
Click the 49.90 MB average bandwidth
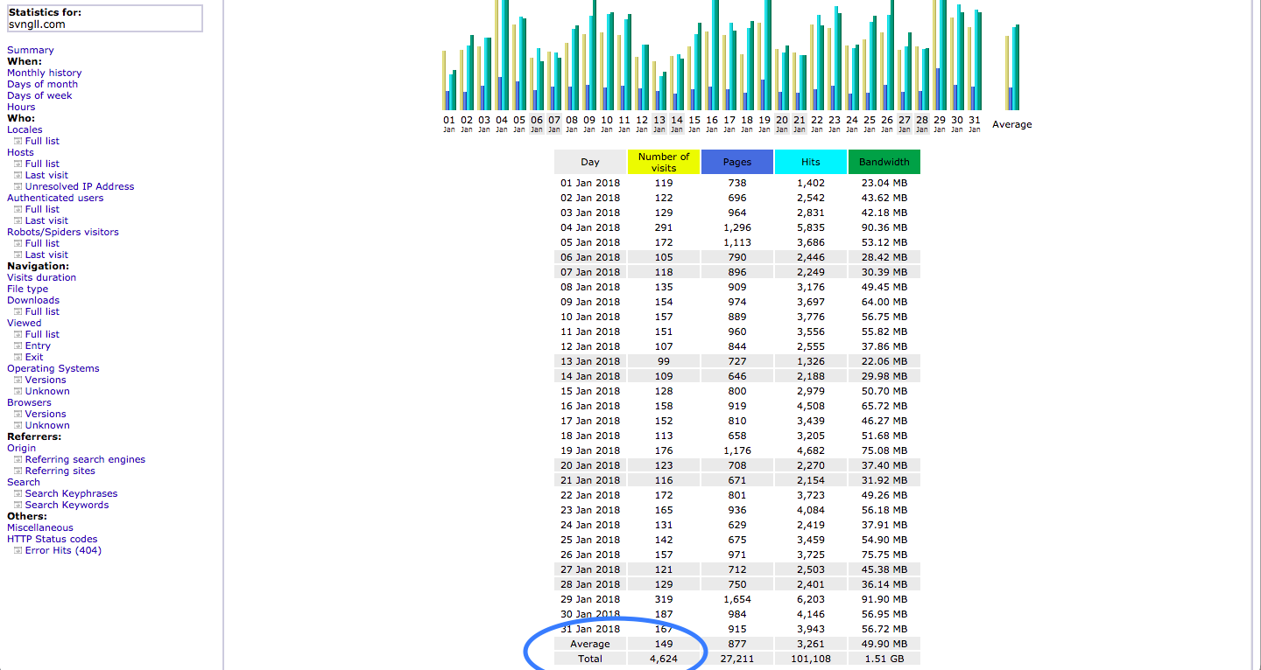point(884,644)
